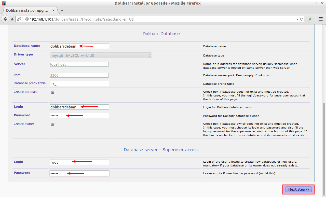Click the Database prefix table label
Screen dimensions: 326x197
[30, 83]
